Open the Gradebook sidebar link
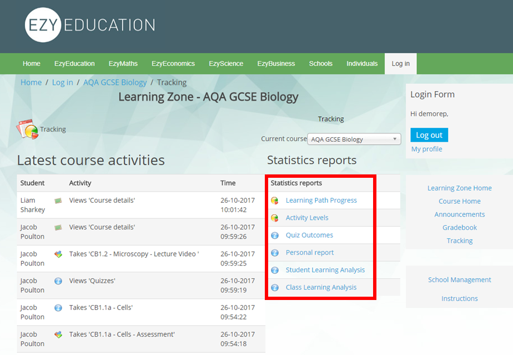Screen dimensions: 513x355 point(459,227)
